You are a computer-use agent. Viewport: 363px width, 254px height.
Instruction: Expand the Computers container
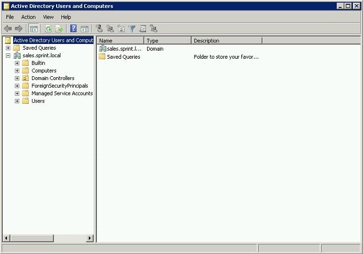coord(17,70)
